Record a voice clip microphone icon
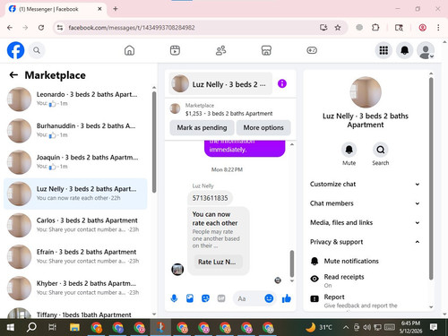 click(x=174, y=298)
